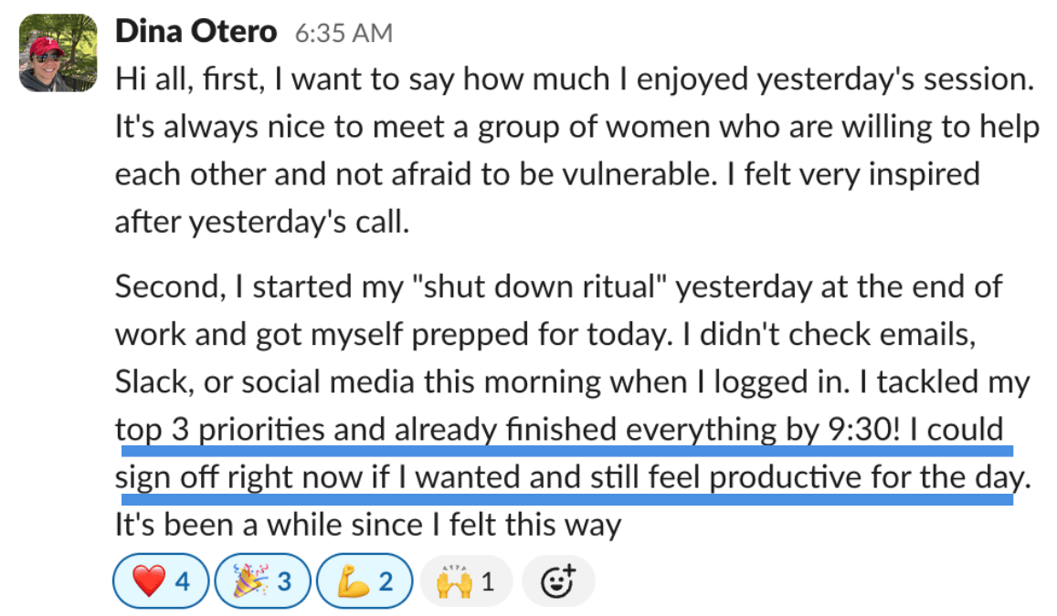Click the "It's been a while" closing line

coord(368,526)
